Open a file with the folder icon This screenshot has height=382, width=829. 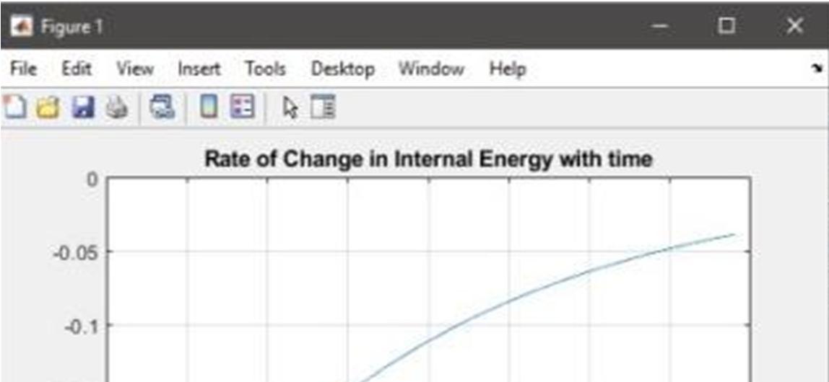pyautogui.click(x=48, y=107)
